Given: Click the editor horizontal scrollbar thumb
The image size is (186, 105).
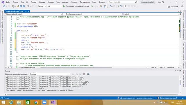Looking at the screenshot, I should pyautogui.click(x=76, y=67).
